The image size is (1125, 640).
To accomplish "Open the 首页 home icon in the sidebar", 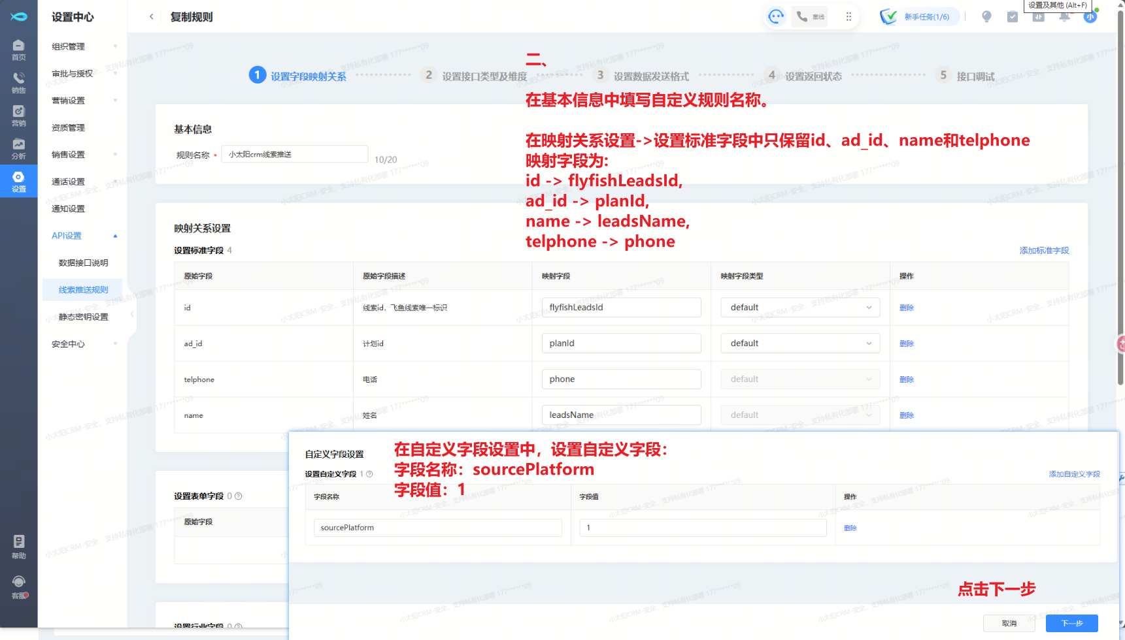I will pyautogui.click(x=18, y=49).
